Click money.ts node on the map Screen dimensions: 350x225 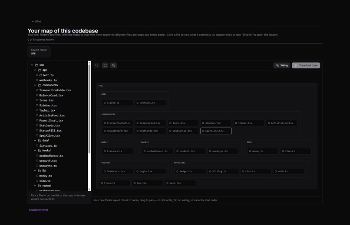click(x=263, y=151)
